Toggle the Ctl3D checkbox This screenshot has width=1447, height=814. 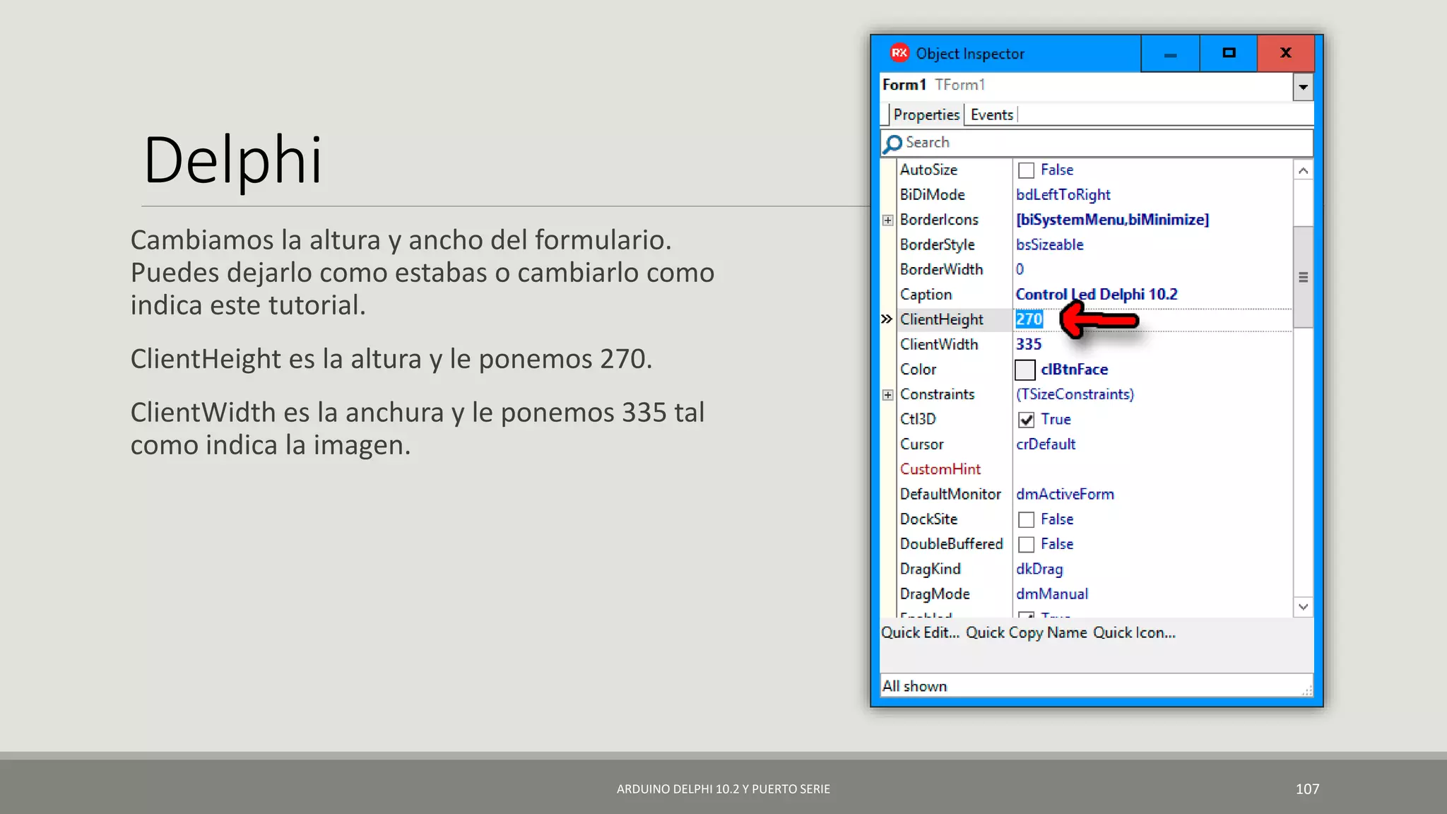click(x=1026, y=420)
